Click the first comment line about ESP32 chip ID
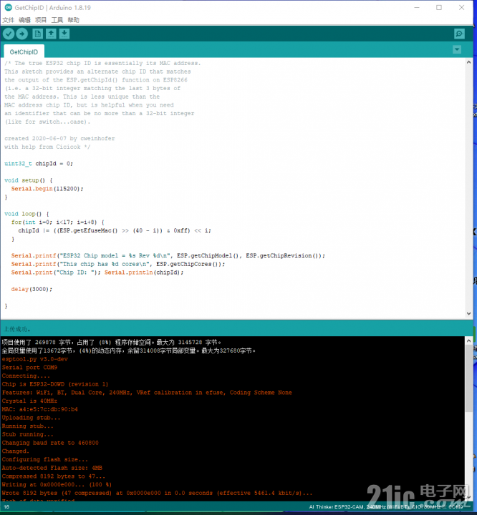Viewport: 477px width, 515px height. (102, 63)
